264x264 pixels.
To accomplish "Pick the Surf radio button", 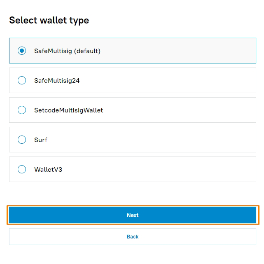I will (22, 140).
